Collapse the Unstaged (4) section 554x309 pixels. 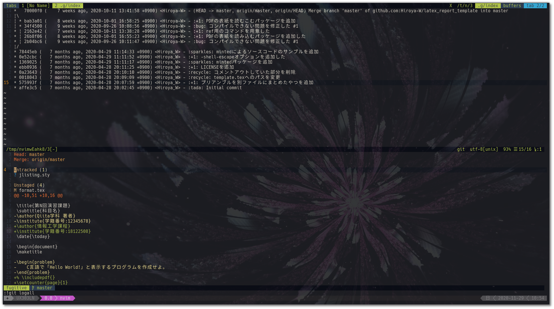coord(29,185)
